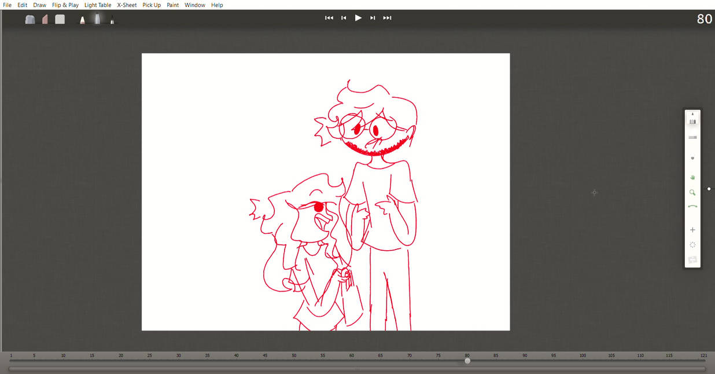Jump to the last frame button
715x374 pixels.
click(x=387, y=17)
